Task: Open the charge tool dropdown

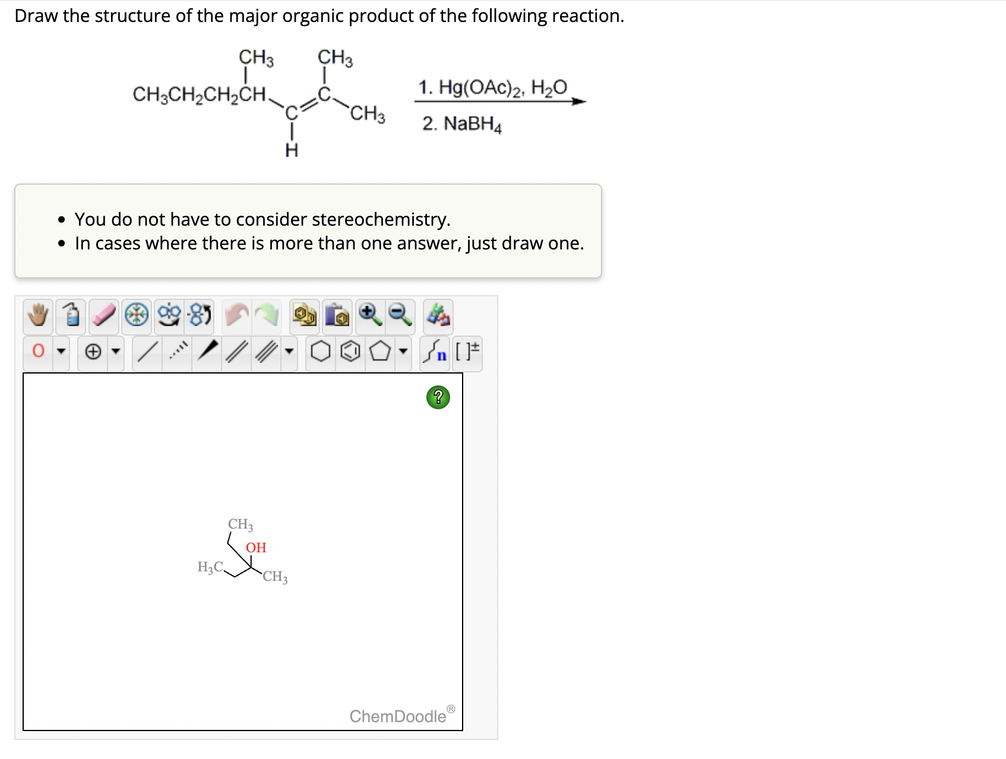Action: click(116, 352)
